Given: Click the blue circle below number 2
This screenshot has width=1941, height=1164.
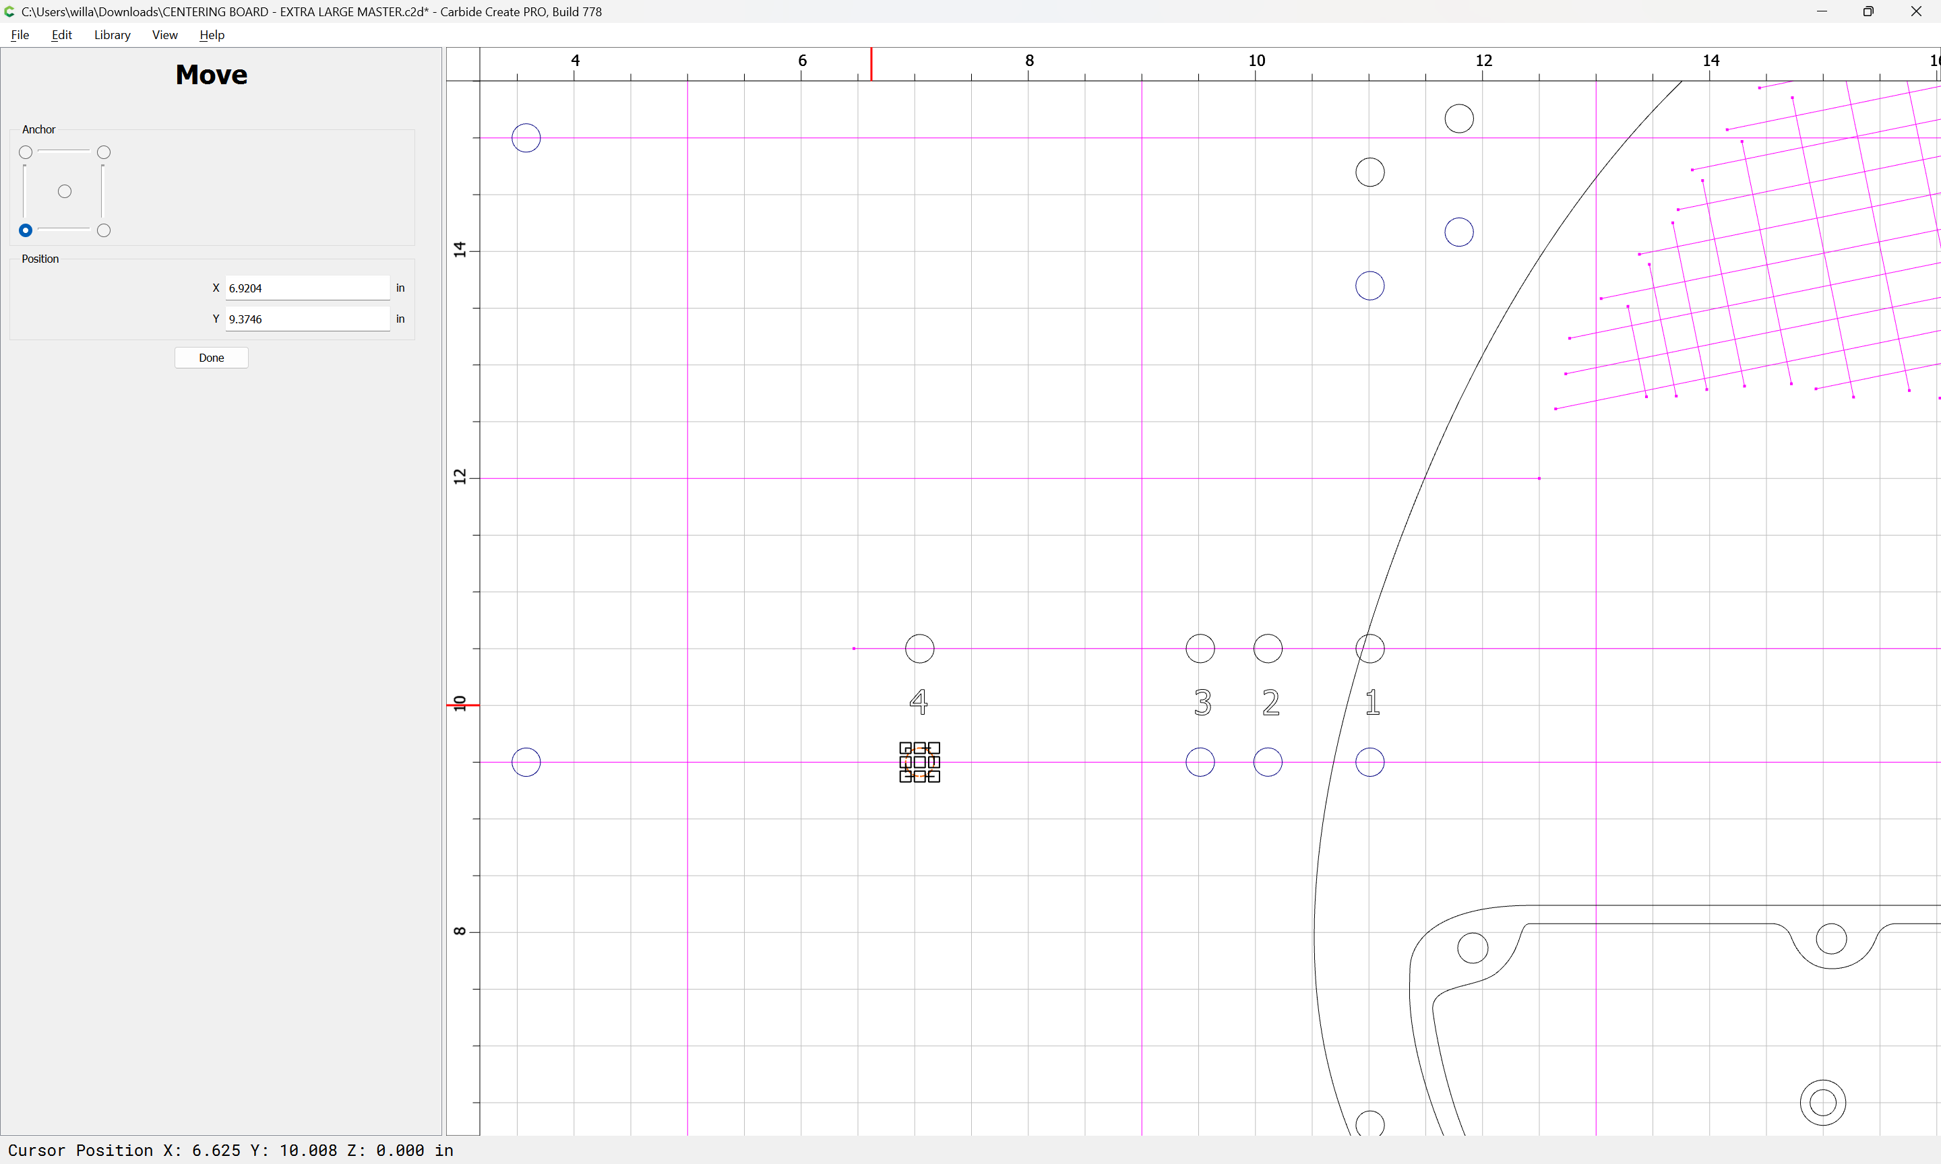Looking at the screenshot, I should [x=1268, y=763].
